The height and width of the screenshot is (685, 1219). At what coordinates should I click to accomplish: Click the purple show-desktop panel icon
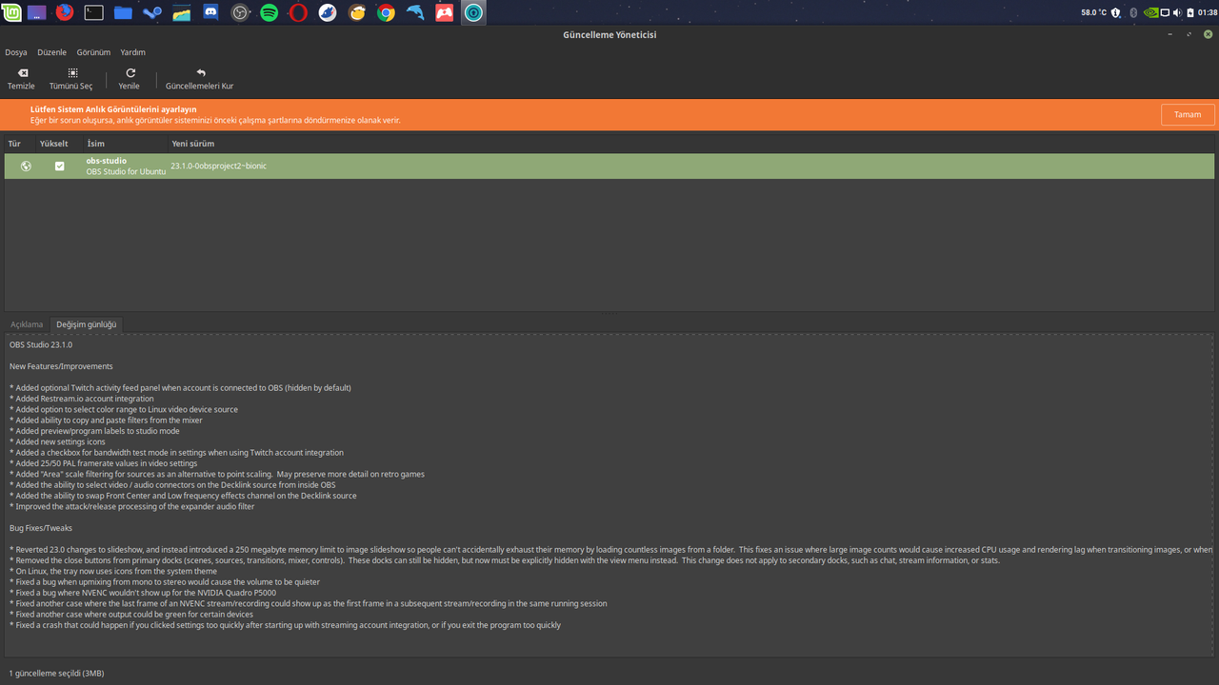[x=36, y=12]
